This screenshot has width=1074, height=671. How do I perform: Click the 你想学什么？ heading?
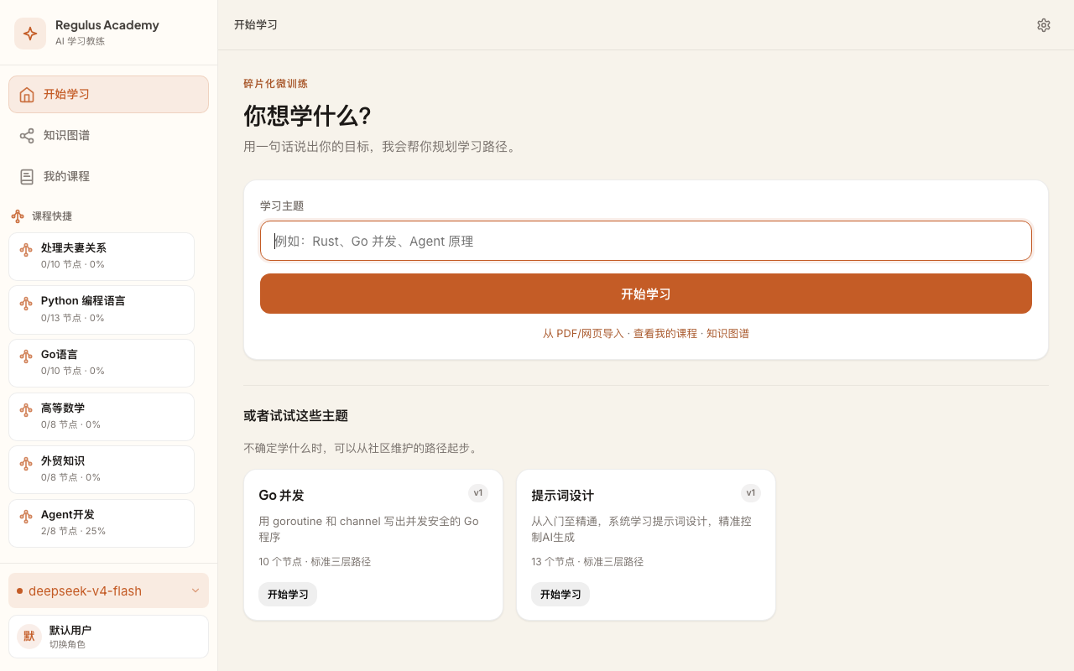click(308, 116)
